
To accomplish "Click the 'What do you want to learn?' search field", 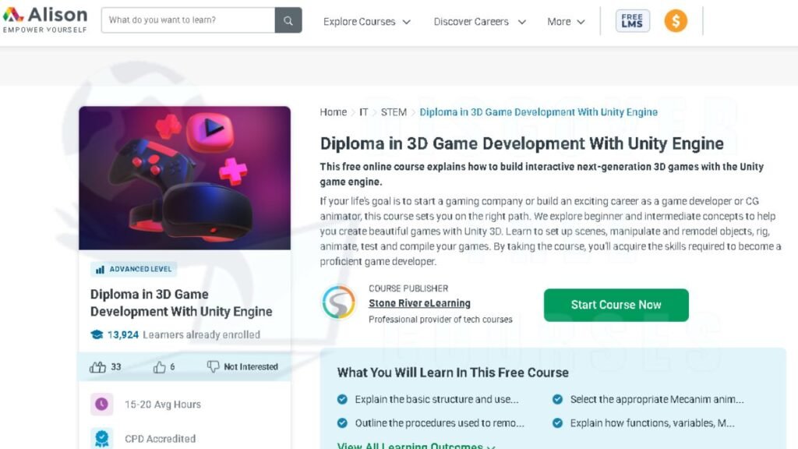I will 188,20.
